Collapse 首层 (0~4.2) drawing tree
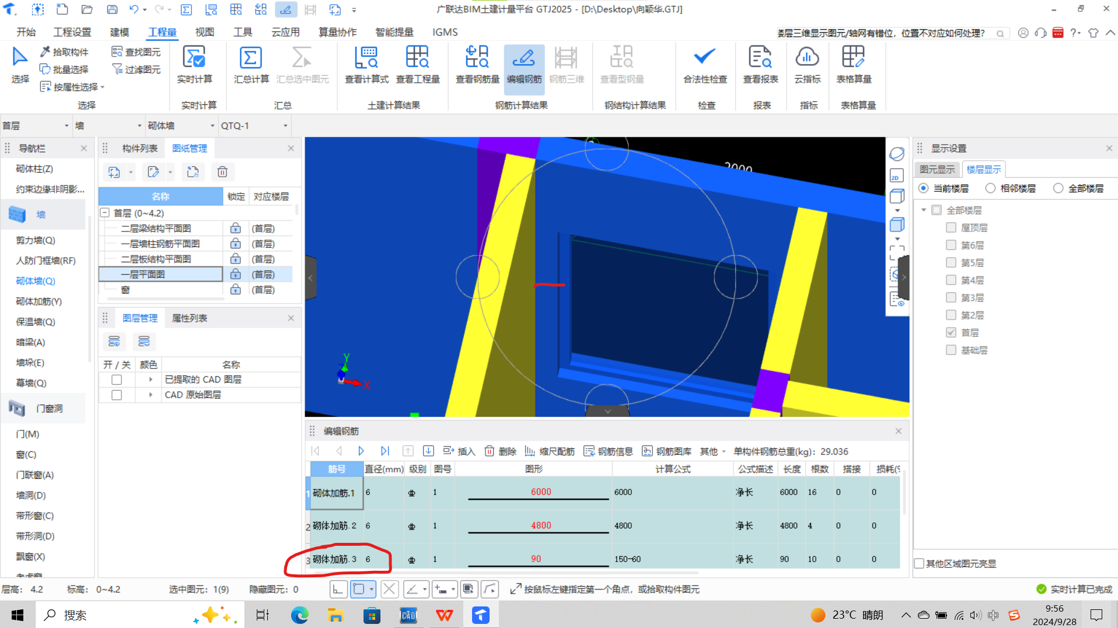The width and height of the screenshot is (1118, 628). coord(105,213)
